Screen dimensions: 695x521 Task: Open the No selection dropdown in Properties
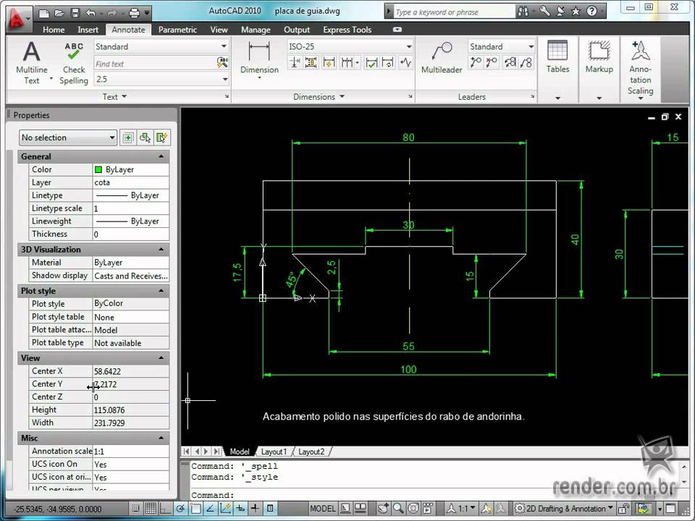click(68, 137)
